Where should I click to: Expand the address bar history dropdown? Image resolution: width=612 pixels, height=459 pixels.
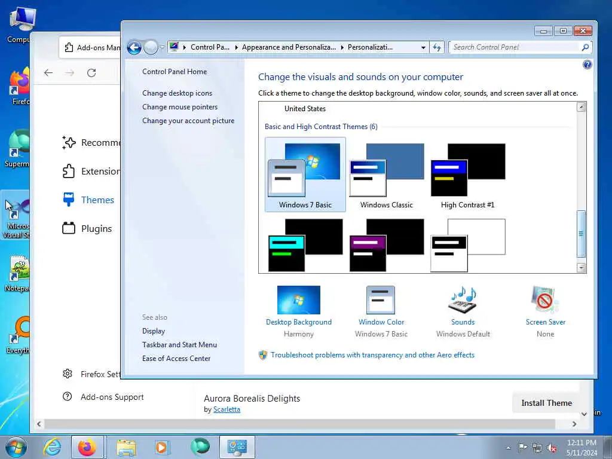point(423,48)
